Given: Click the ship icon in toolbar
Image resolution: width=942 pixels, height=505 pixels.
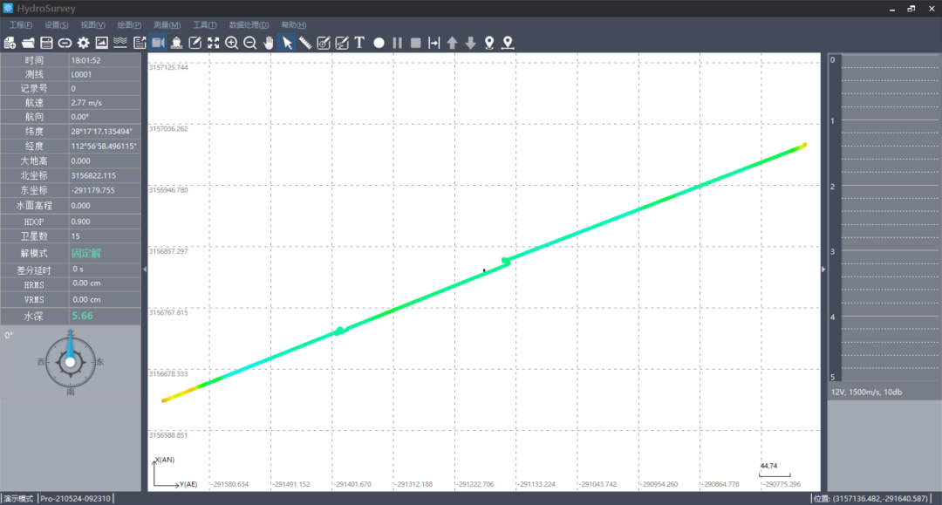Looking at the screenshot, I should click(176, 43).
